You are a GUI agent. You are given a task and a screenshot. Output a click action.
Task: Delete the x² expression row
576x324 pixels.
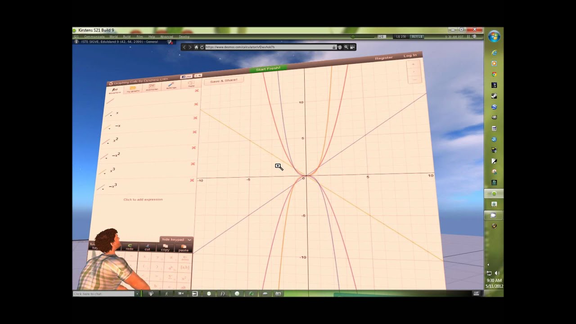pos(194,132)
